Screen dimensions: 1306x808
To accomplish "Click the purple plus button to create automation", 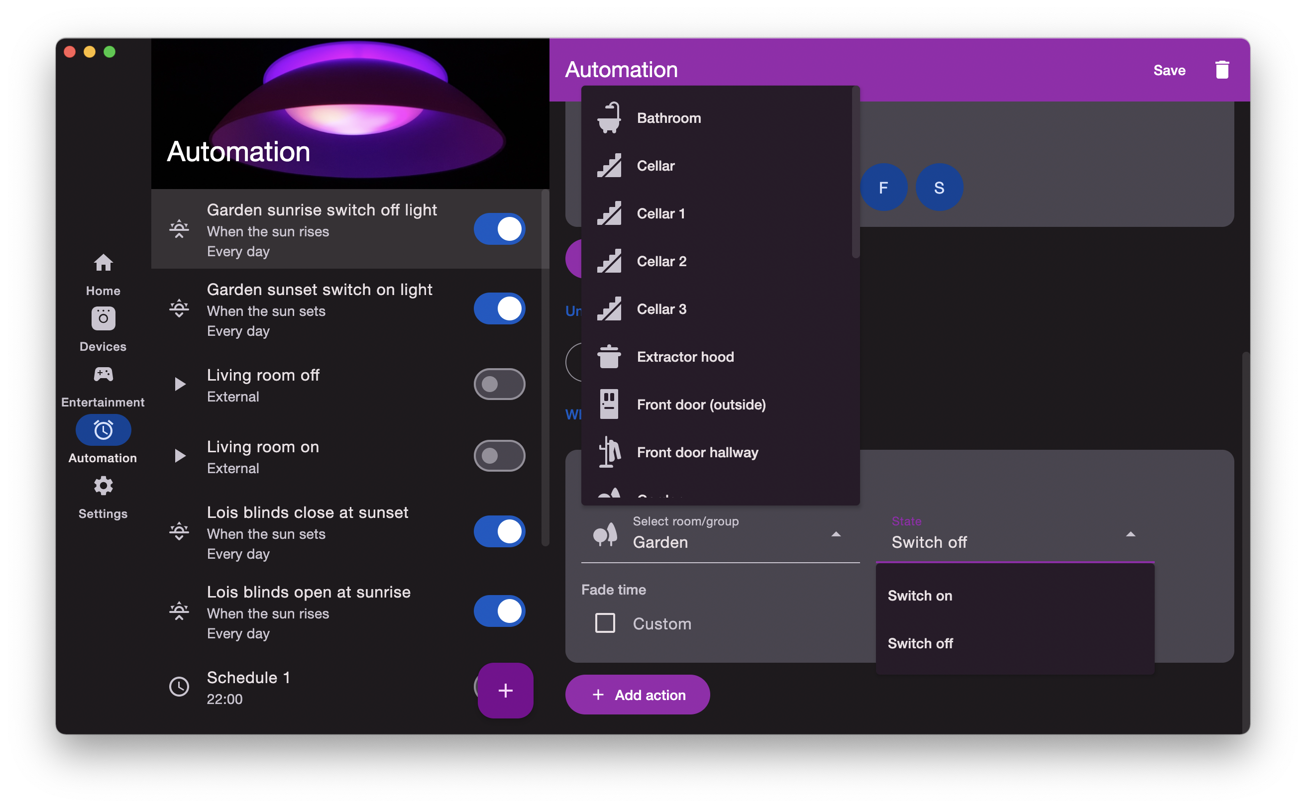I will (x=505, y=691).
